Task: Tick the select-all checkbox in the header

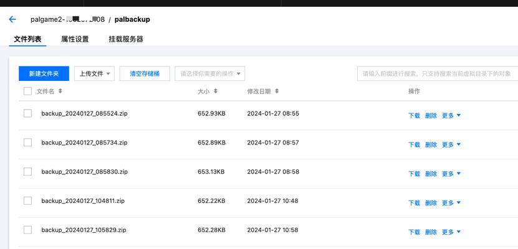Action: (x=28, y=92)
